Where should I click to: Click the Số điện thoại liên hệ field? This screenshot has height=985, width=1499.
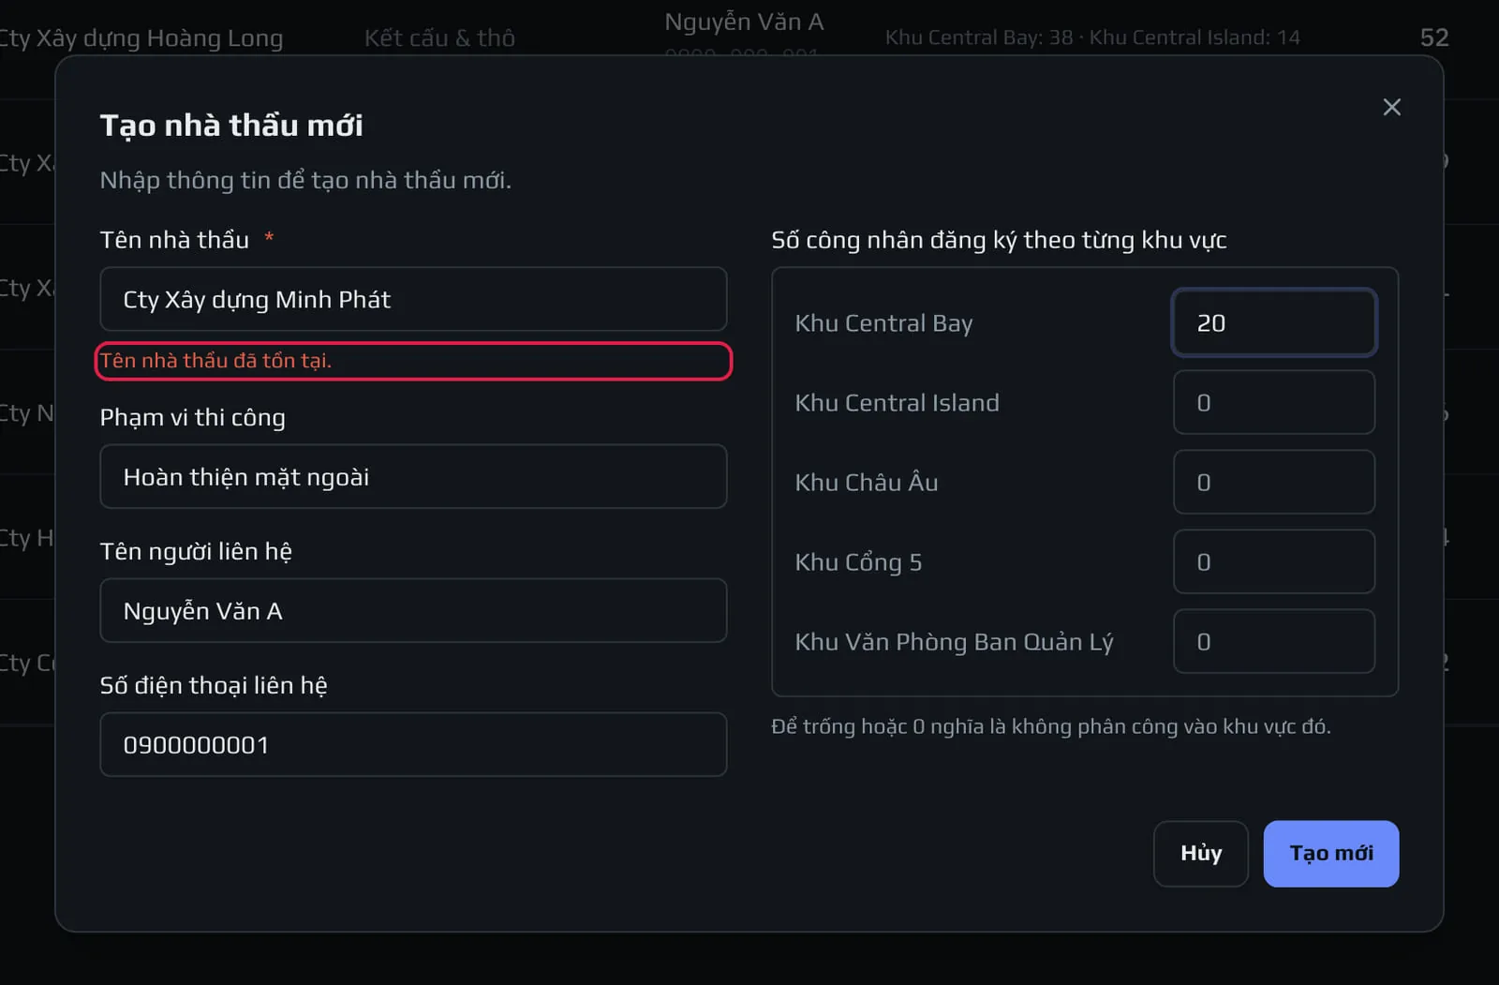[413, 744]
